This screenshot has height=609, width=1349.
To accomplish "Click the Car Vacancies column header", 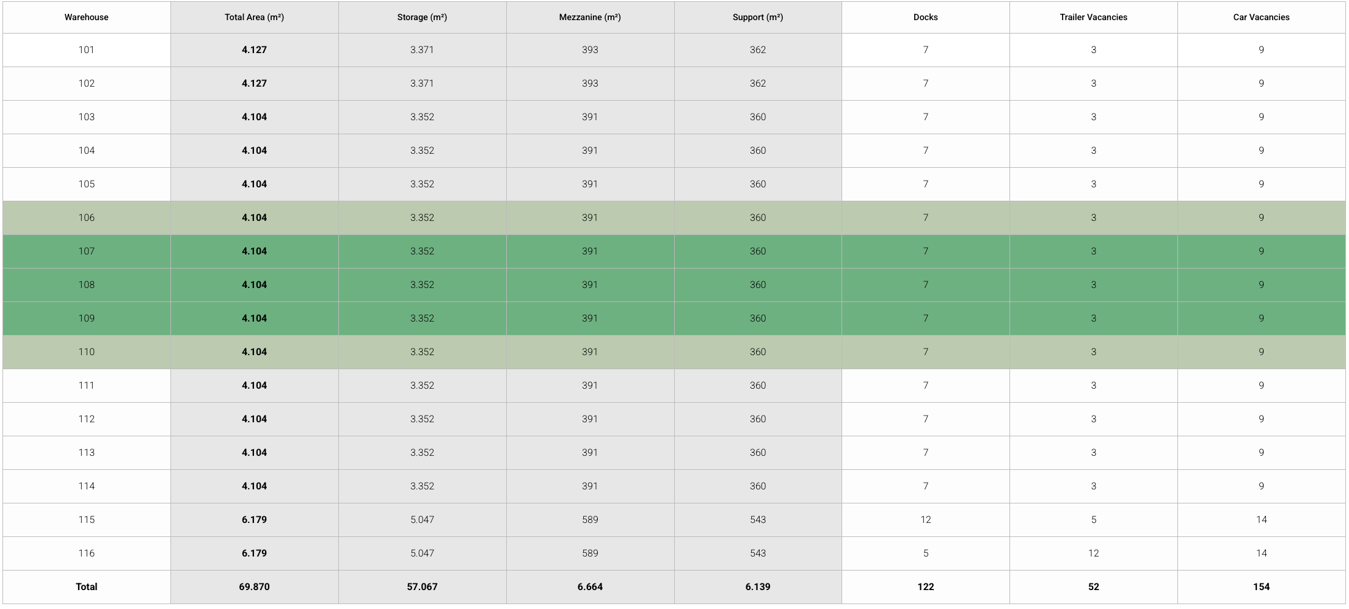I will click(x=1261, y=17).
